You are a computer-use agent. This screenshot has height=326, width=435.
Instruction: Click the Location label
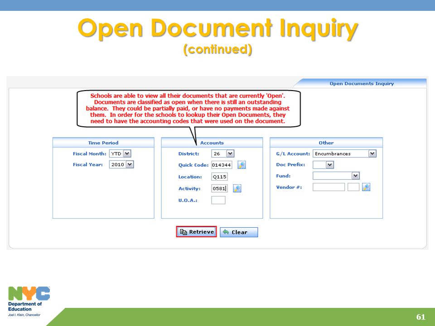(190, 177)
